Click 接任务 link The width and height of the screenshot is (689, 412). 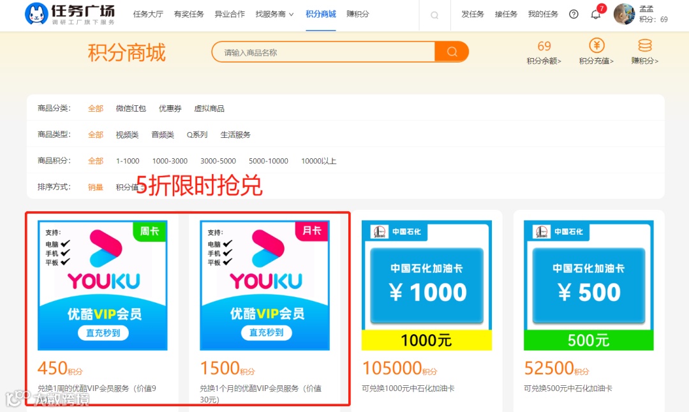point(506,14)
